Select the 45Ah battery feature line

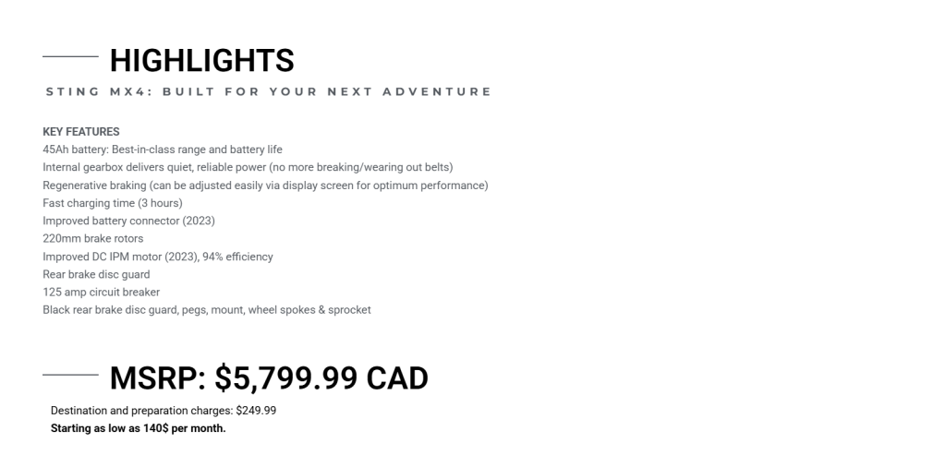[x=163, y=150]
